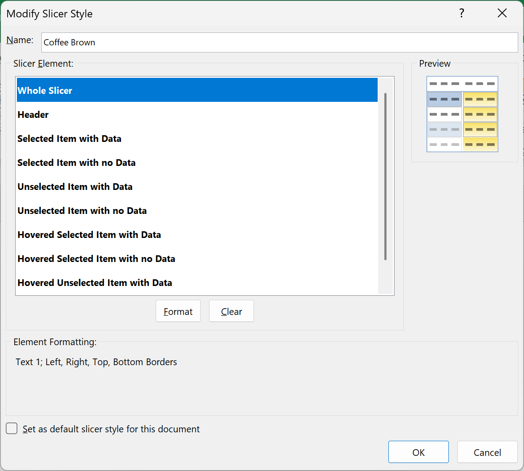This screenshot has height=471, width=524.
Task: Select Hovered Unselected Item with Data
Action: (x=197, y=282)
